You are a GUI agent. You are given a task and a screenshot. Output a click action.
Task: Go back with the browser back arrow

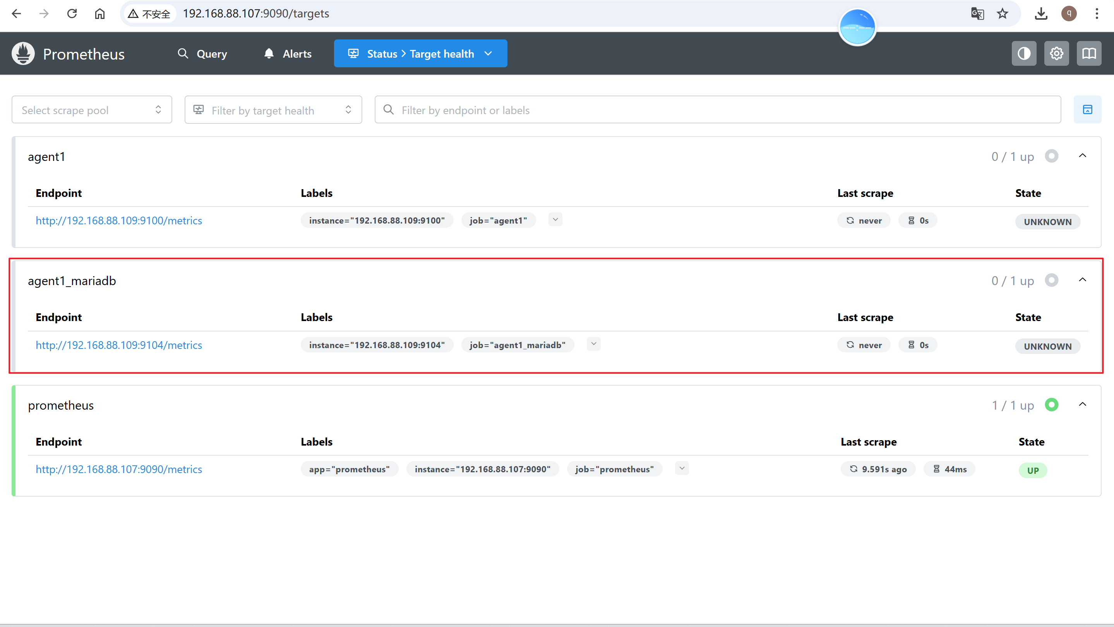click(16, 14)
